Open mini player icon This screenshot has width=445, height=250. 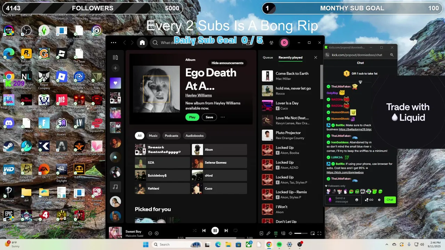click(313, 233)
